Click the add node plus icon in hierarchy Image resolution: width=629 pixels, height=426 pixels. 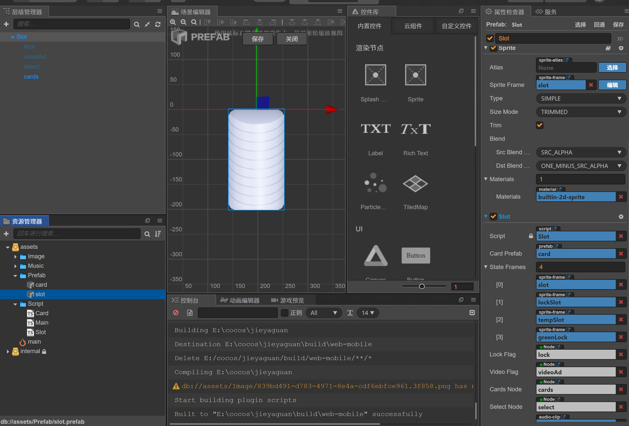6,24
